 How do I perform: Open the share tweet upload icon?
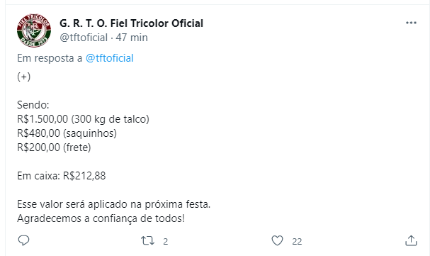[411, 240]
